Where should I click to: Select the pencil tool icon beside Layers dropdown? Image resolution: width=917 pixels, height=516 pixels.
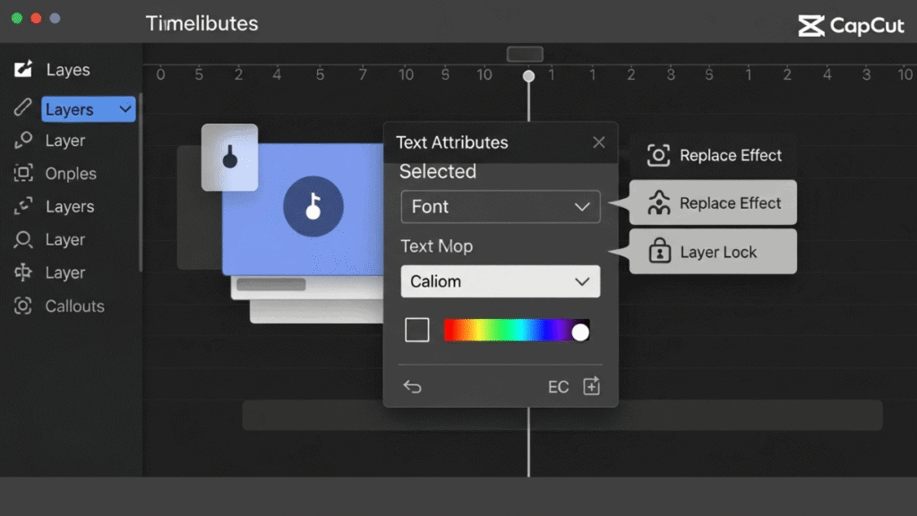[22, 107]
